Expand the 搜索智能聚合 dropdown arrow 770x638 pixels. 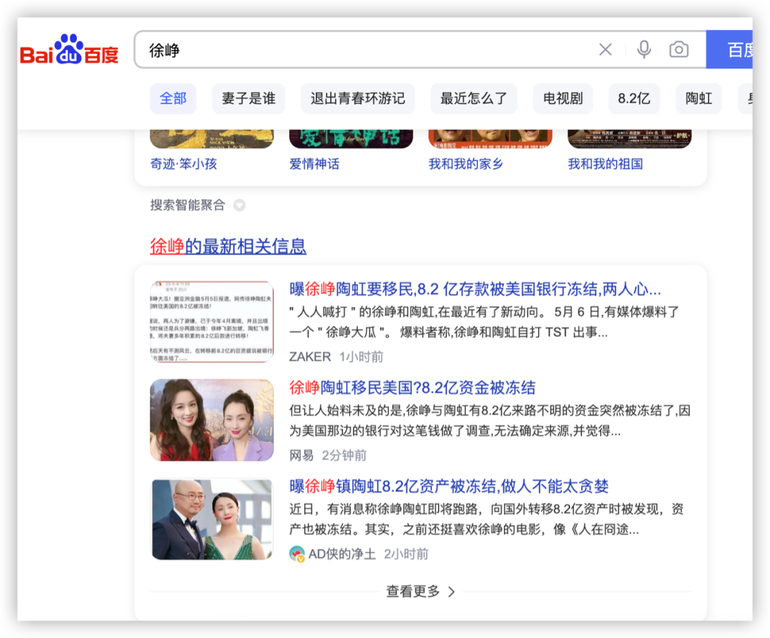coord(239,205)
